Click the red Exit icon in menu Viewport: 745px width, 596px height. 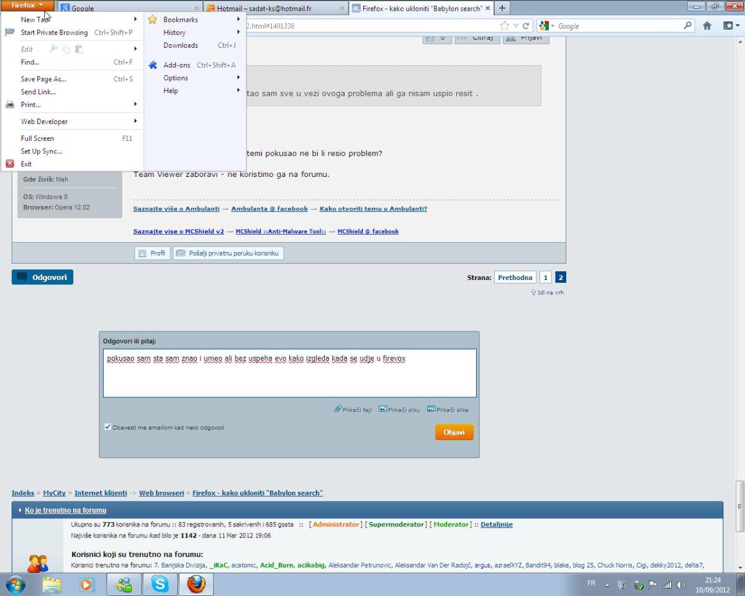click(x=10, y=164)
